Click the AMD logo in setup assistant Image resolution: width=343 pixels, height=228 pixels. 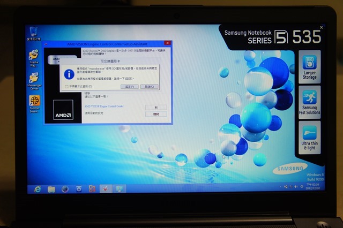coord(63,110)
